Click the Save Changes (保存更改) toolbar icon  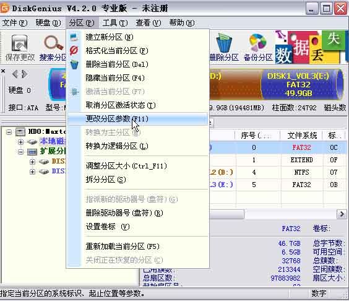click(x=20, y=48)
